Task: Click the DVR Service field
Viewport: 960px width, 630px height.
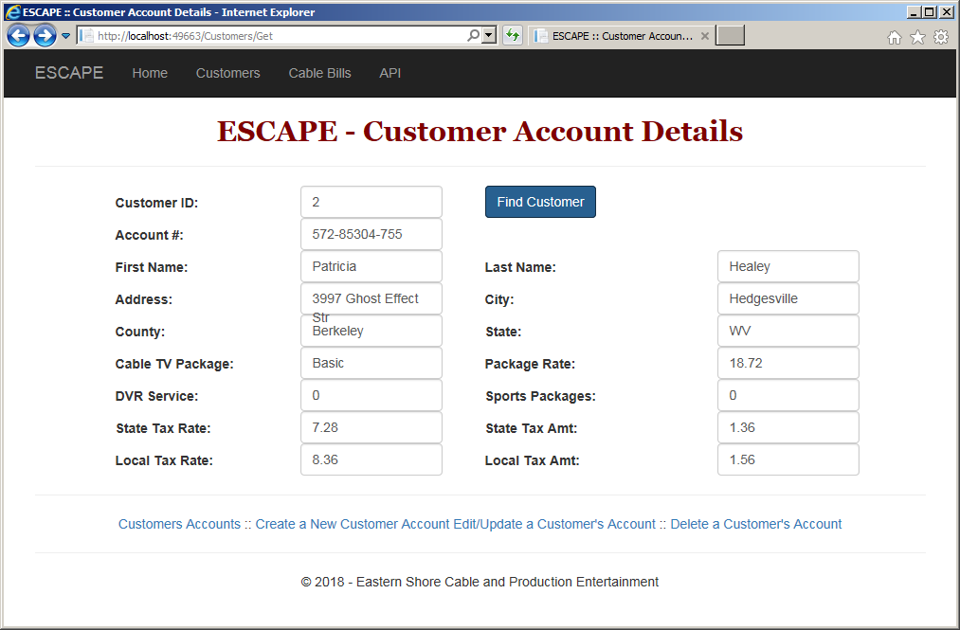Action: (371, 395)
